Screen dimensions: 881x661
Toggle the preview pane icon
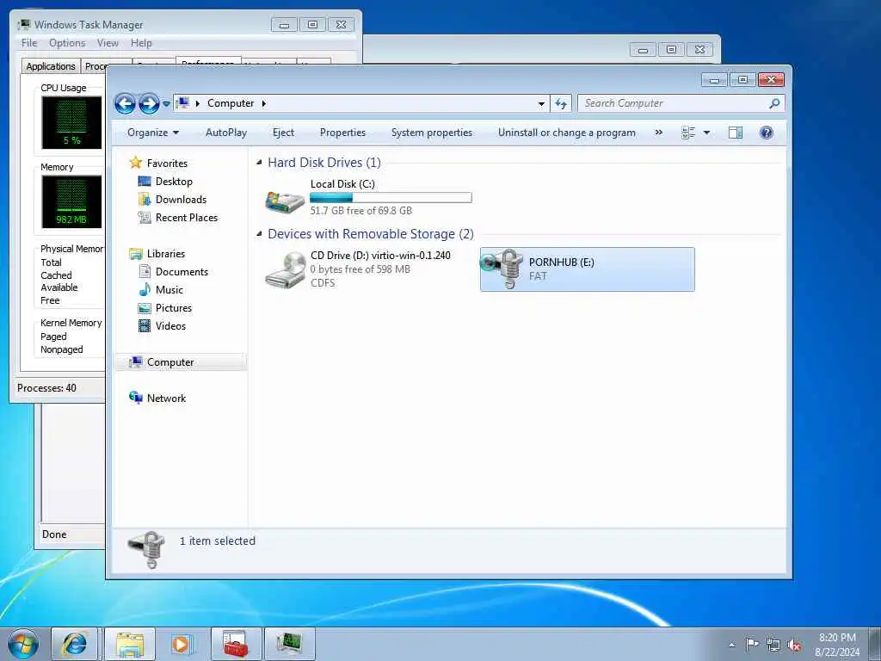(736, 133)
